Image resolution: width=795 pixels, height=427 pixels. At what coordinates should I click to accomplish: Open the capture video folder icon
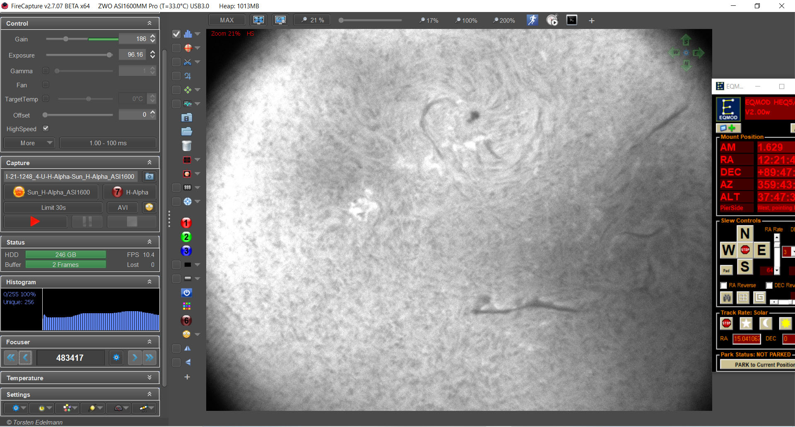click(187, 118)
